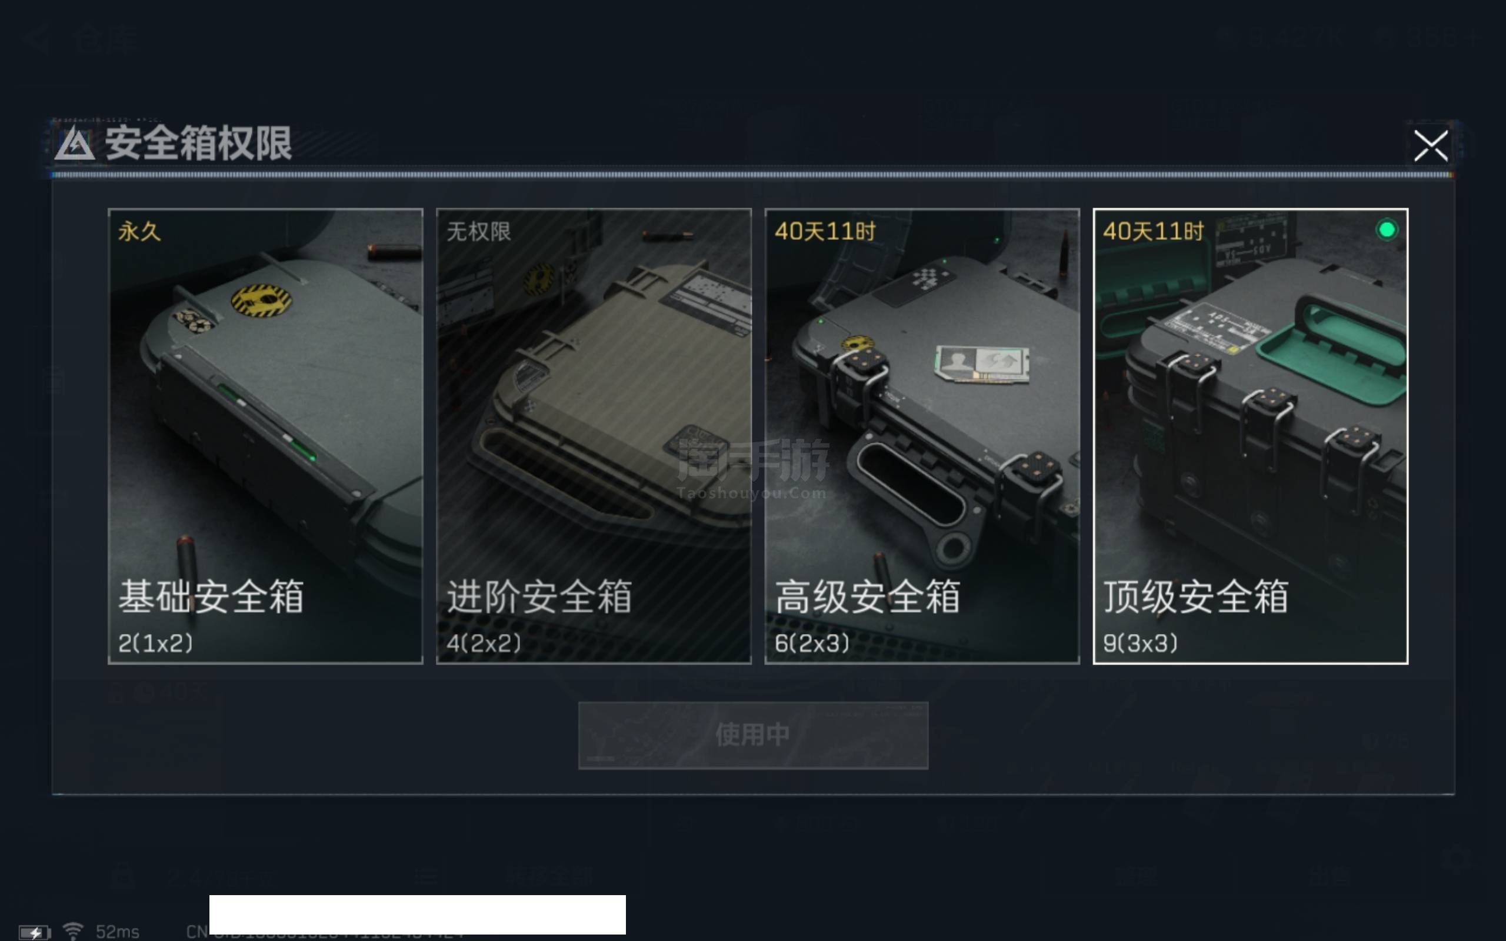Select the 基础安全箱 card
This screenshot has width=1506, height=941.
(265, 436)
